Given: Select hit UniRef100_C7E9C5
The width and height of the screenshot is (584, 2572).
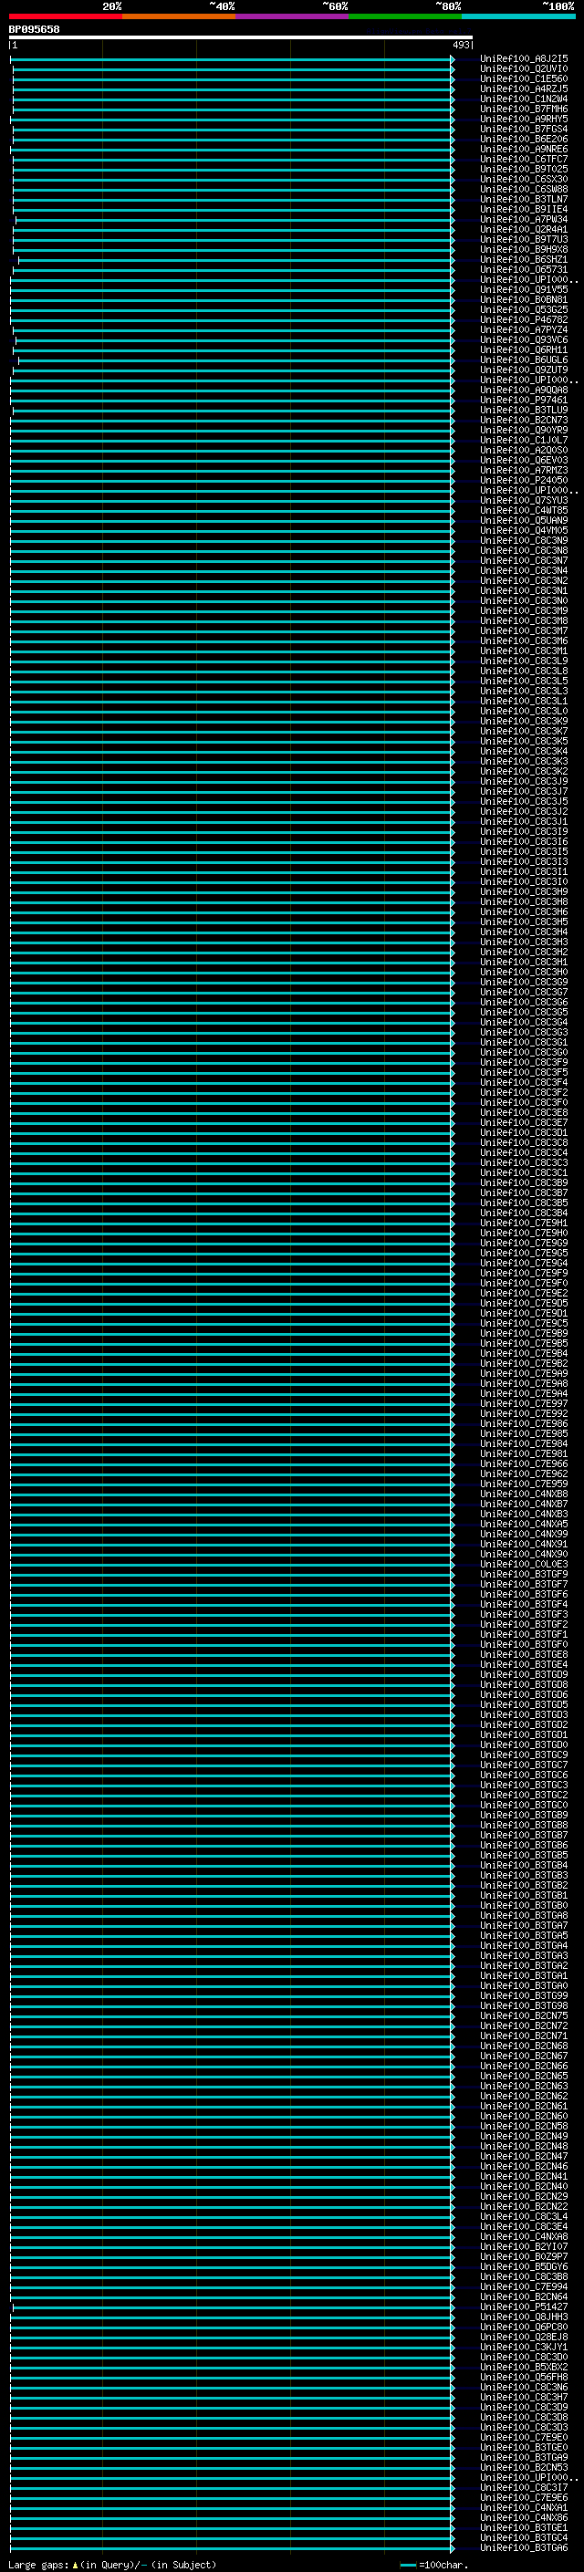Looking at the screenshot, I should point(524,1323).
